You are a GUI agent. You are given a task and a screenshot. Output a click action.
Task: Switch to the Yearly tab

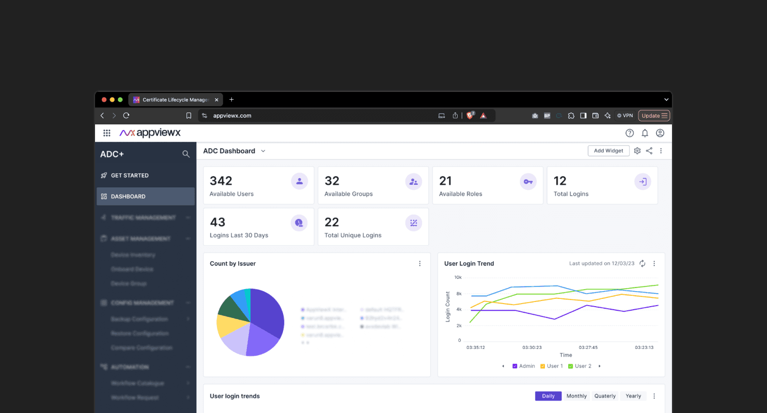[633, 396]
